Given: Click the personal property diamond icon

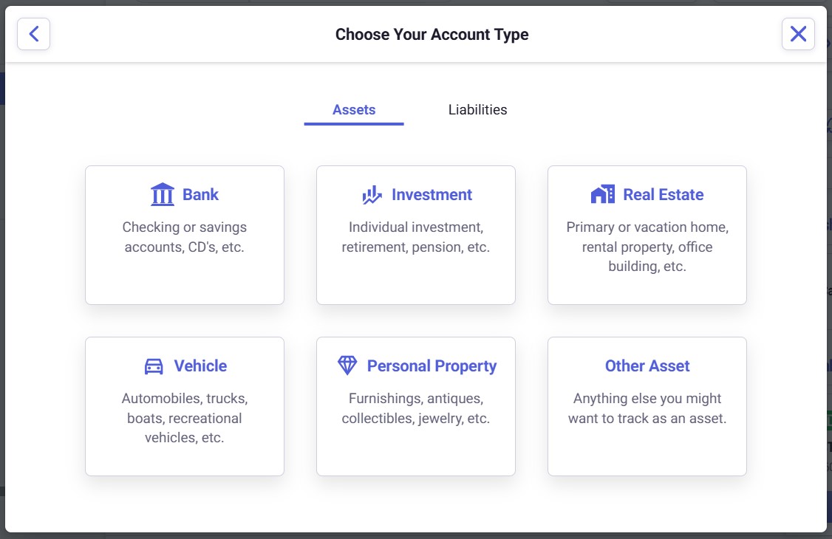Looking at the screenshot, I should (x=347, y=365).
